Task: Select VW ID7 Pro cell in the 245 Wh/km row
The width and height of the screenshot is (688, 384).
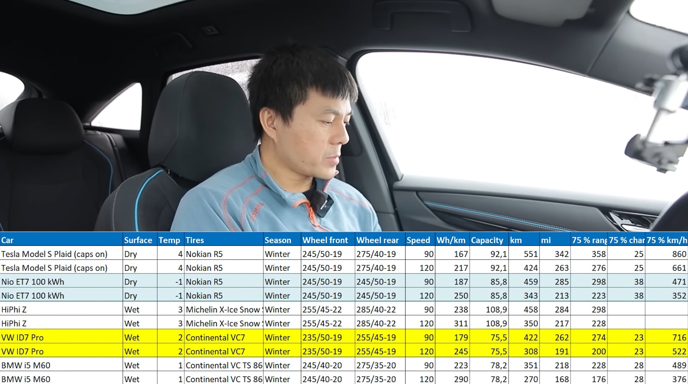Action: (61, 351)
